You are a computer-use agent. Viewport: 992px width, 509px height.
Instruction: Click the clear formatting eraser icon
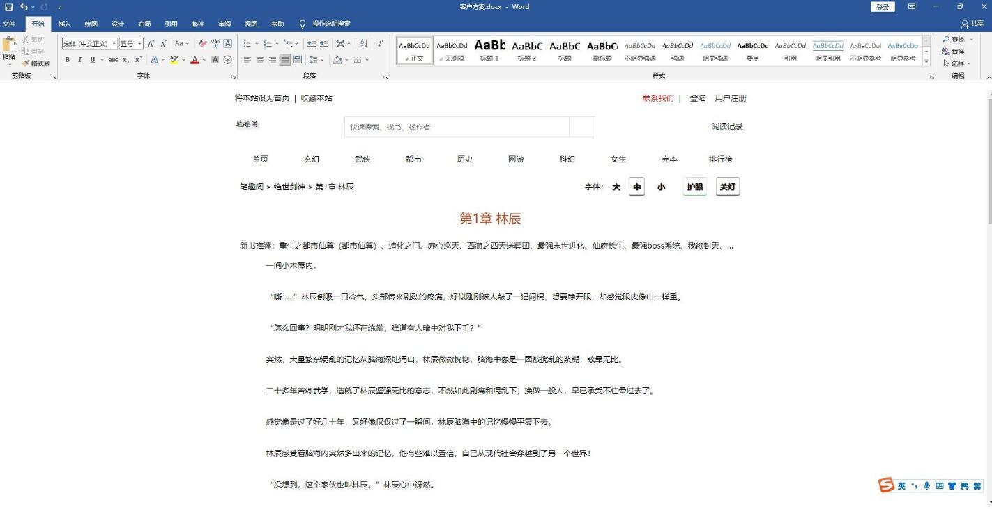point(203,43)
